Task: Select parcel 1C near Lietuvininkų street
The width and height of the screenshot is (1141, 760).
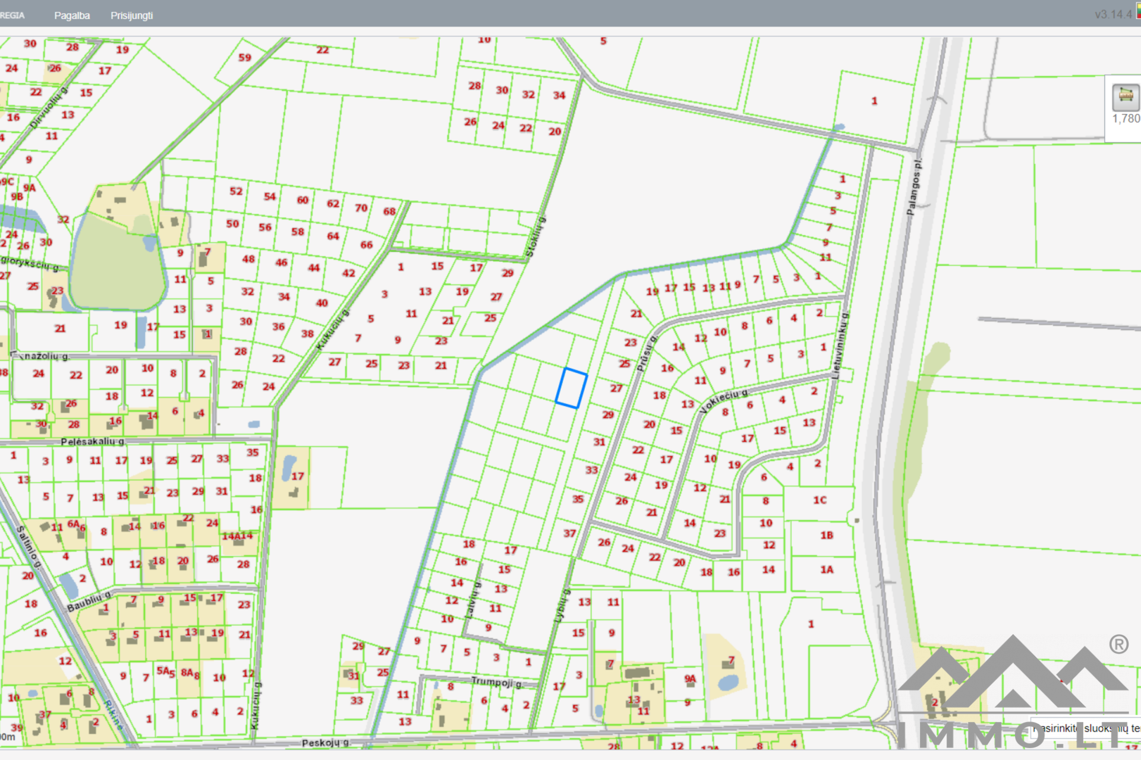Action: pyautogui.click(x=819, y=500)
